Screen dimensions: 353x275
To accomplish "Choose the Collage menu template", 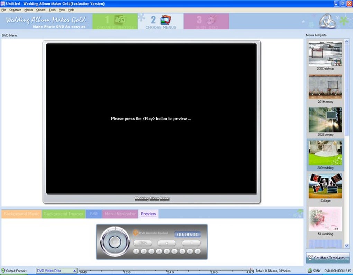I will point(325,188).
